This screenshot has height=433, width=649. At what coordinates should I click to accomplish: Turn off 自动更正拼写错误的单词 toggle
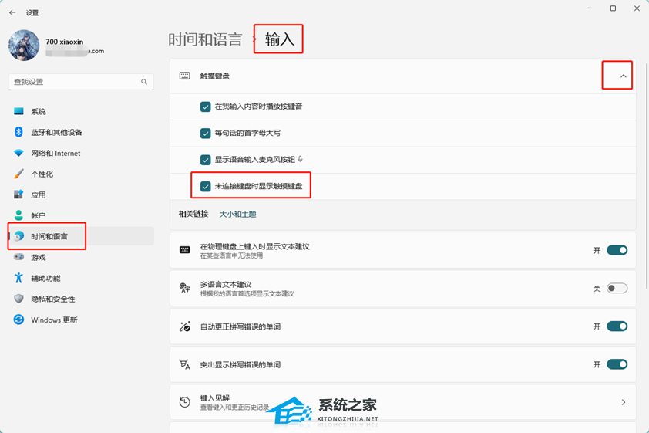[617, 326]
